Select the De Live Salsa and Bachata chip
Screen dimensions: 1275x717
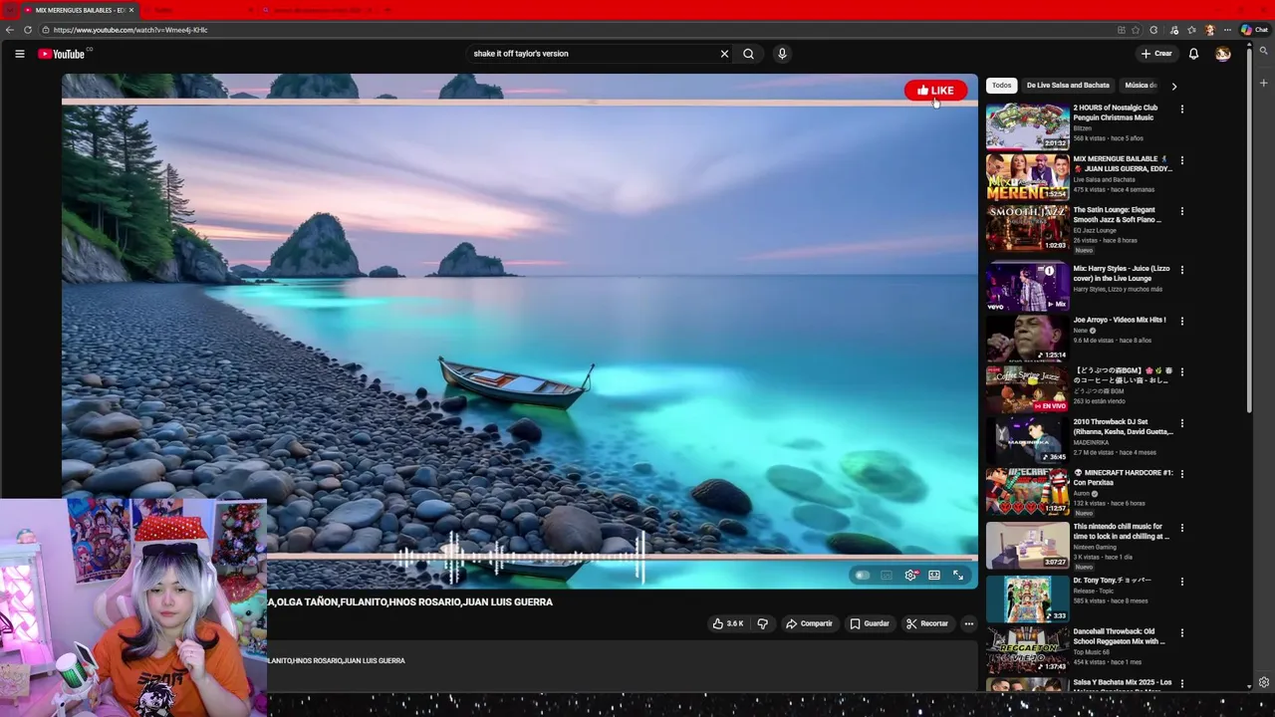click(1068, 86)
